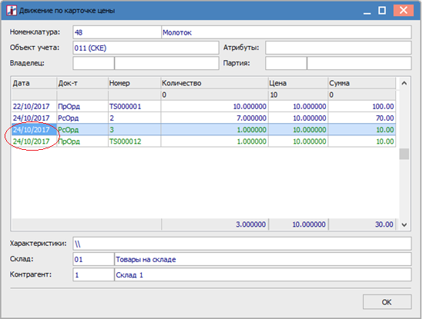
Task: Sort by the Дата column header
Action: 34,83
